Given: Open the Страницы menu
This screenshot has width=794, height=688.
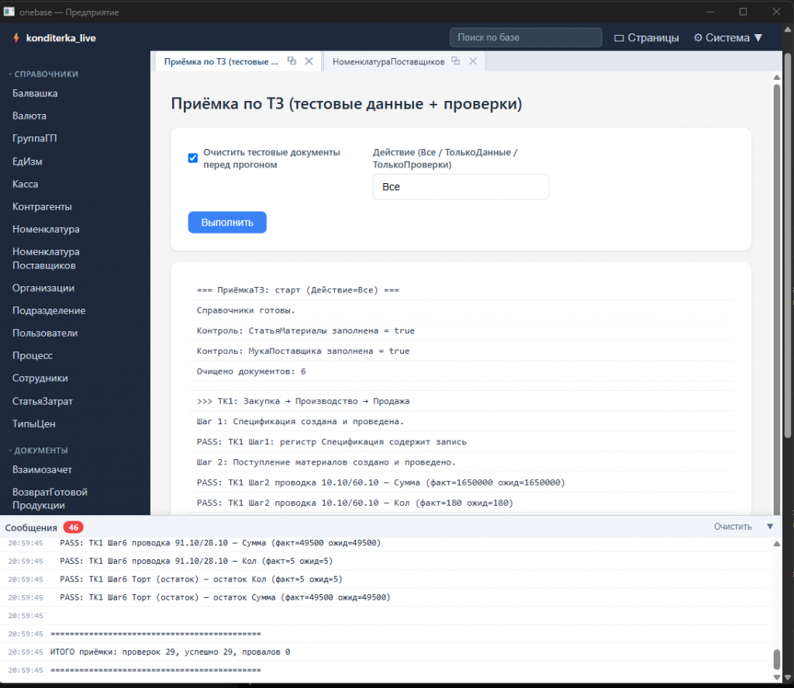Looking at the screenshot, I should click(x=646, y=37).
